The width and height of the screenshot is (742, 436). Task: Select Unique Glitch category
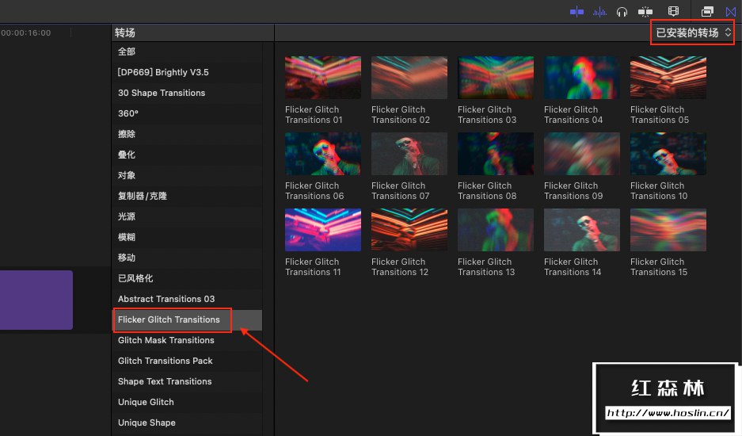point(187,403)
